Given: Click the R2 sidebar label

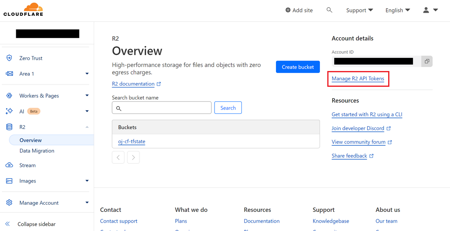Looking at the screenshot, I should [22, 127].
